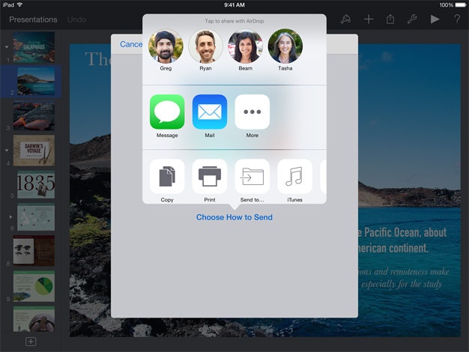Select slide 9 pie chart thumbnail
Screen dimensions: 469x352
pyautogui.click(x=34, y=286)
